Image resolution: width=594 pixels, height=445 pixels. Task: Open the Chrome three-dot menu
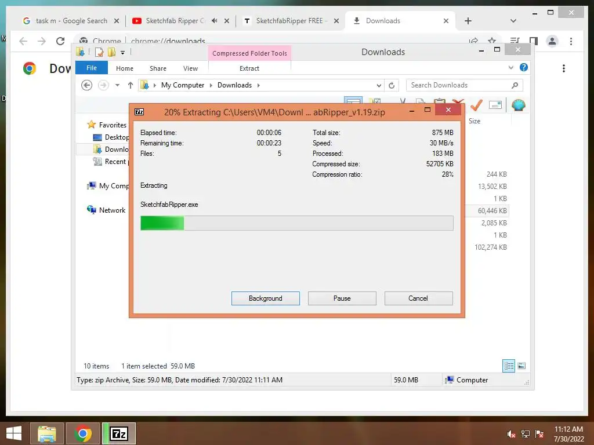(x=571, y=41)
